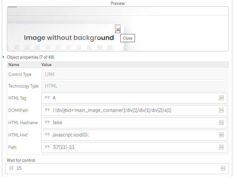Click the HTML HasFrame false value
Screen dimensions: 234x177
58,123
